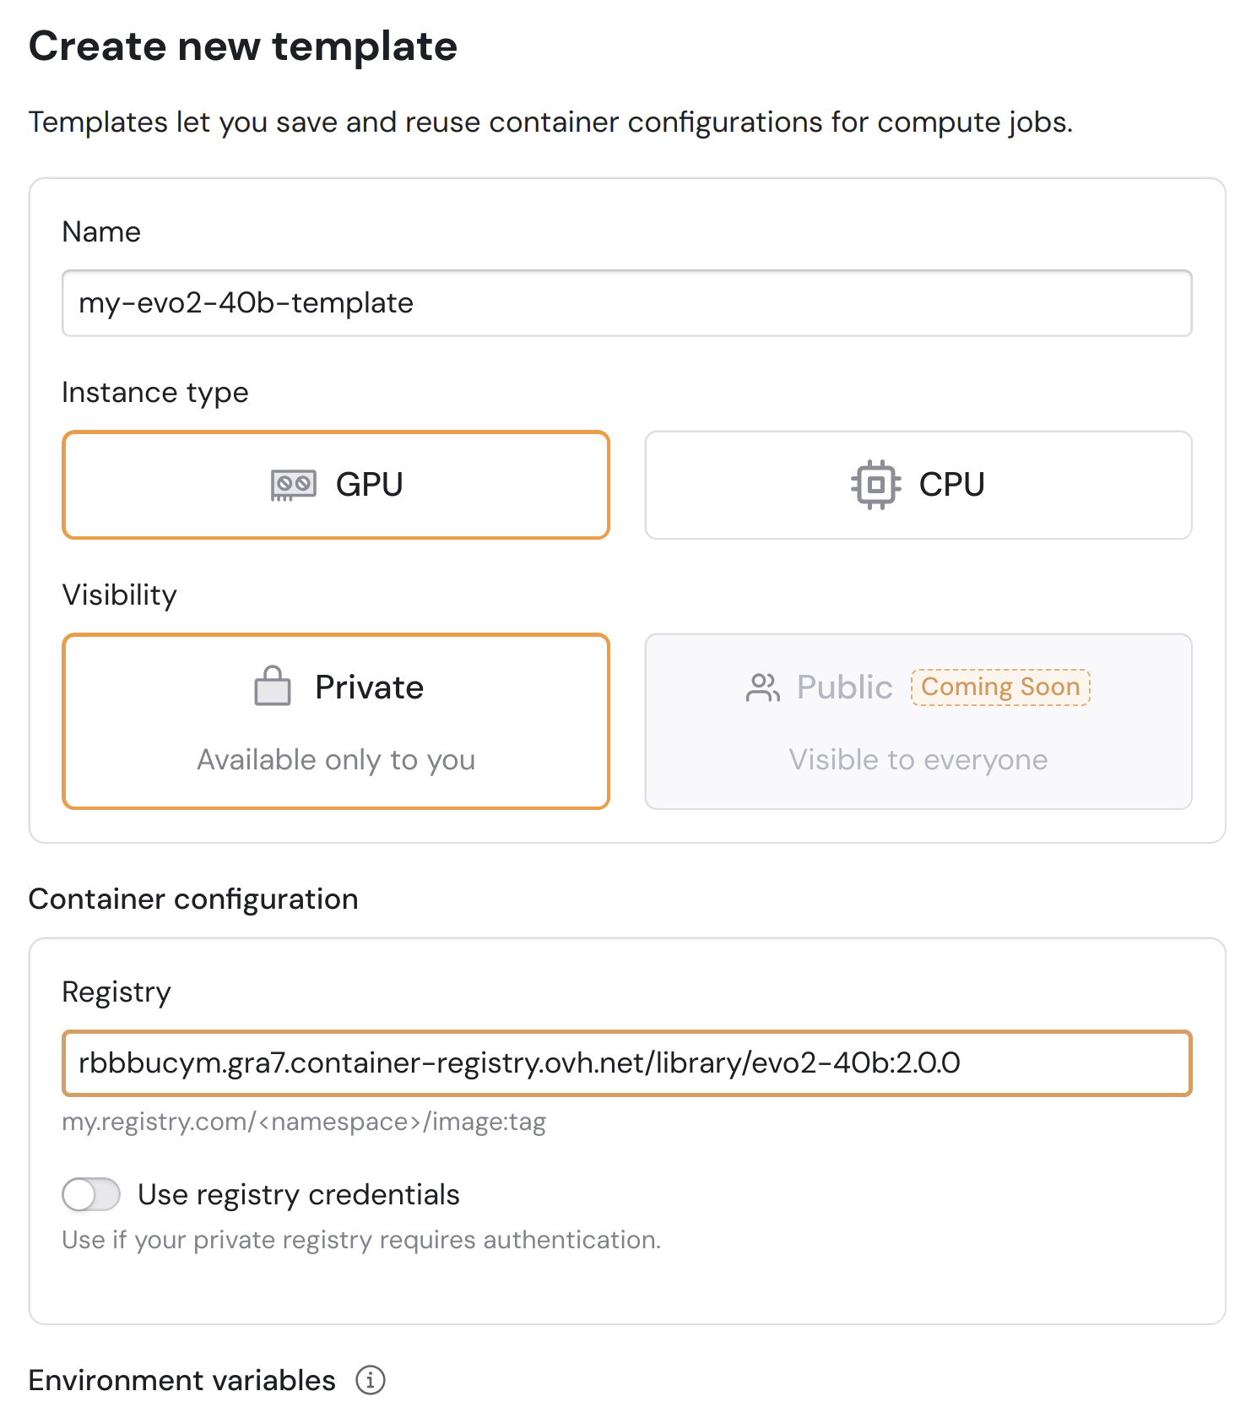The image size is (1251, 1402).
Task: Toggle Use registry credentials switch
Action: (91, 1194)
